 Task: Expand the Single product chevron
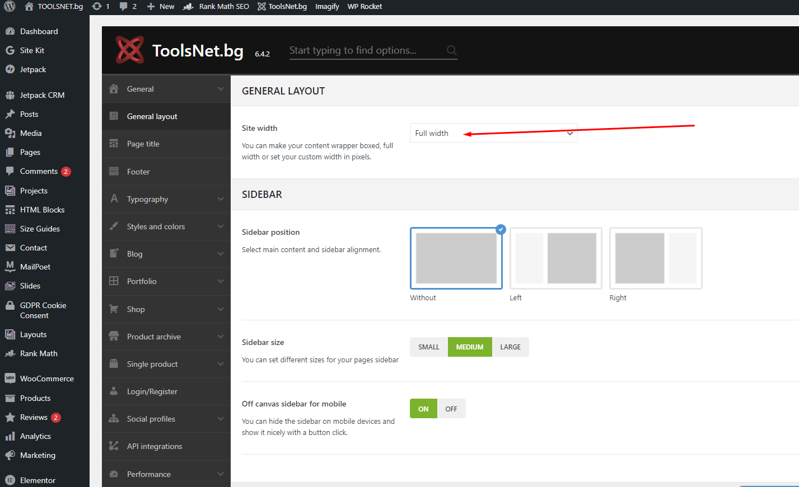click(x=221, y=364)
